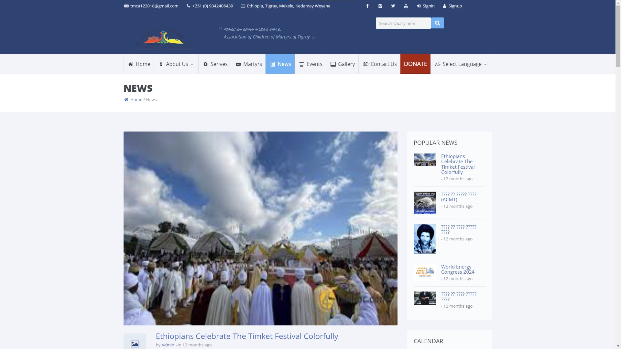Open the Events menu item
Image resolution: width=621 pixels, height=349 pixels.
click(x=310, y=64)
